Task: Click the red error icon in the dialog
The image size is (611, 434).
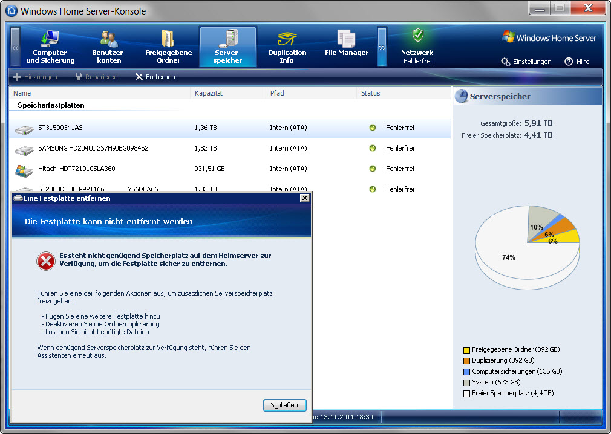Action: (46, 261)
